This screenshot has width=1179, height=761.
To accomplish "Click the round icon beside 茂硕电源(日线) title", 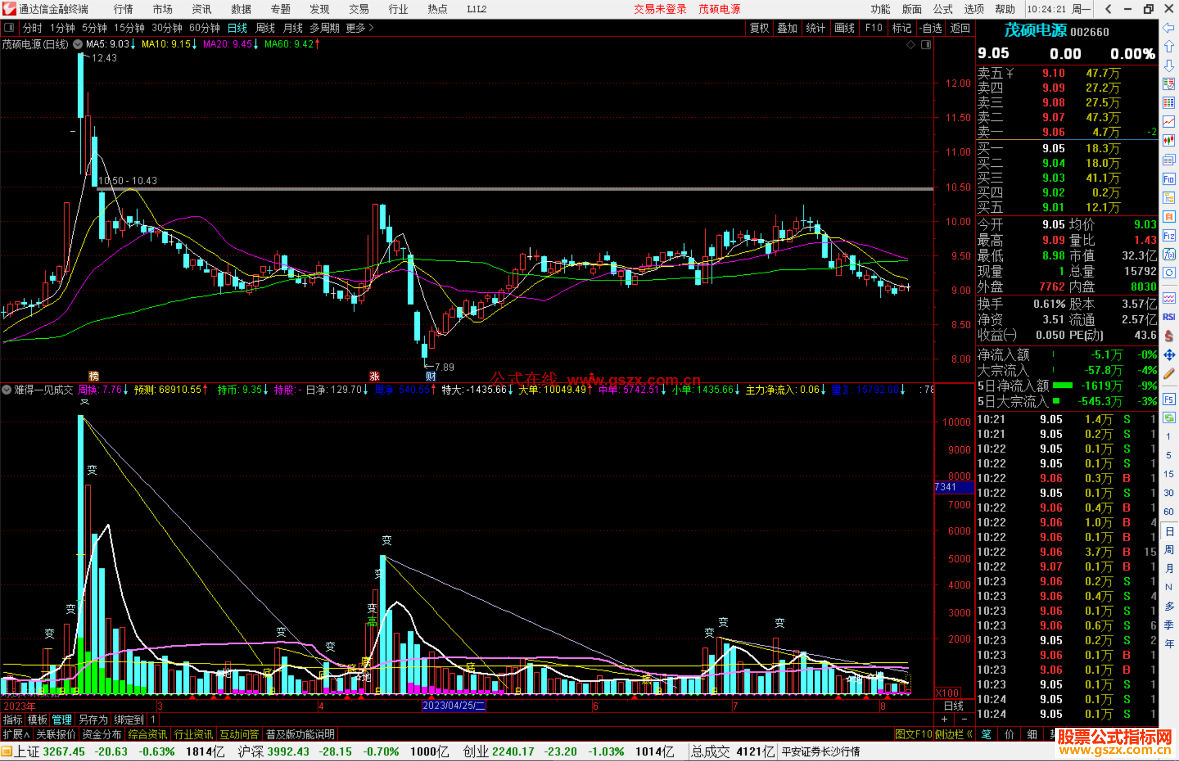I will pyautogui.click(x=78, y=44).
